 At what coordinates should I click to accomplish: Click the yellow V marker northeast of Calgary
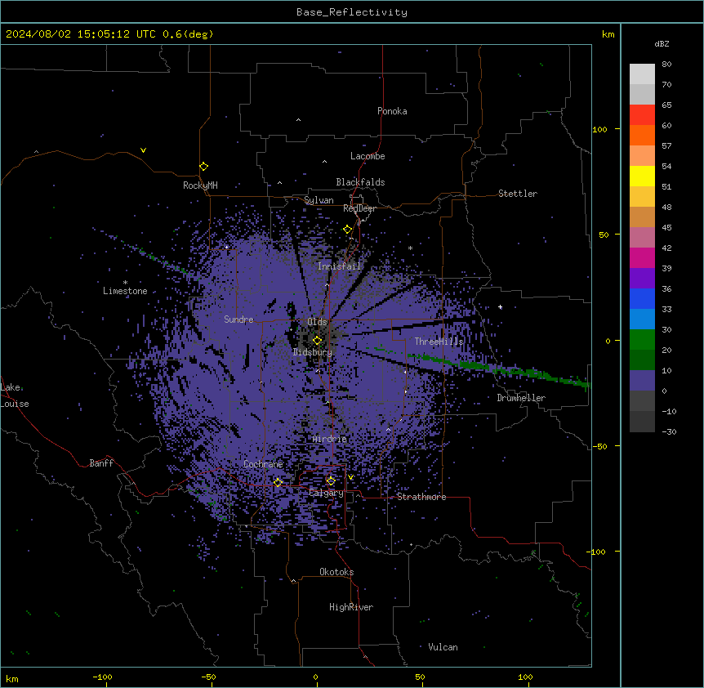[x=350, y=477]
